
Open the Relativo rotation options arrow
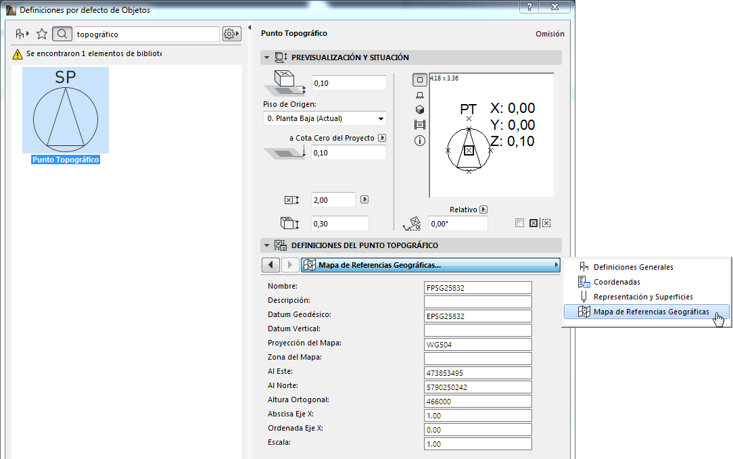pos(483,210)
